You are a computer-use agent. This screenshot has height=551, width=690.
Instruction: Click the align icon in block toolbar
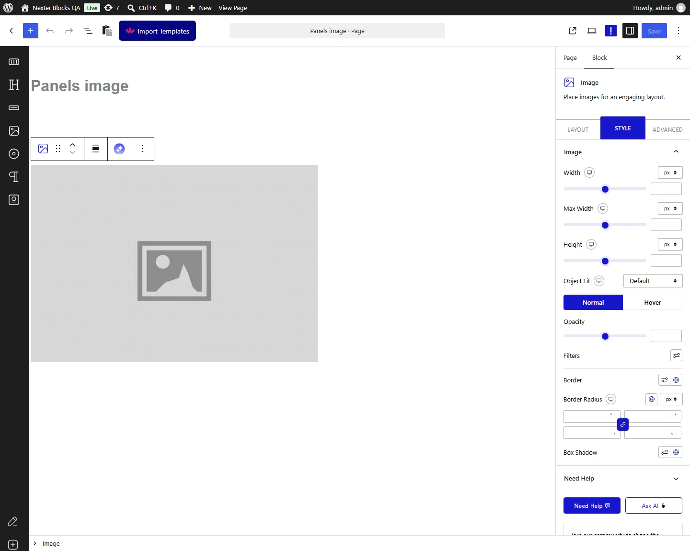point(96,149)
